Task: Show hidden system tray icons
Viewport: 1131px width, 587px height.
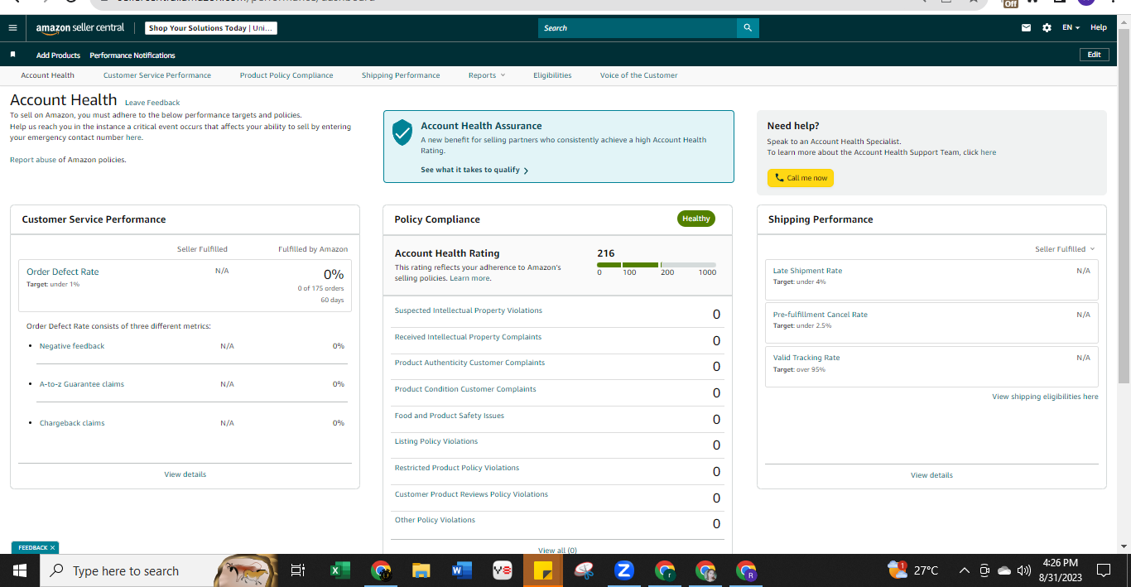Action: pos(965,570)
